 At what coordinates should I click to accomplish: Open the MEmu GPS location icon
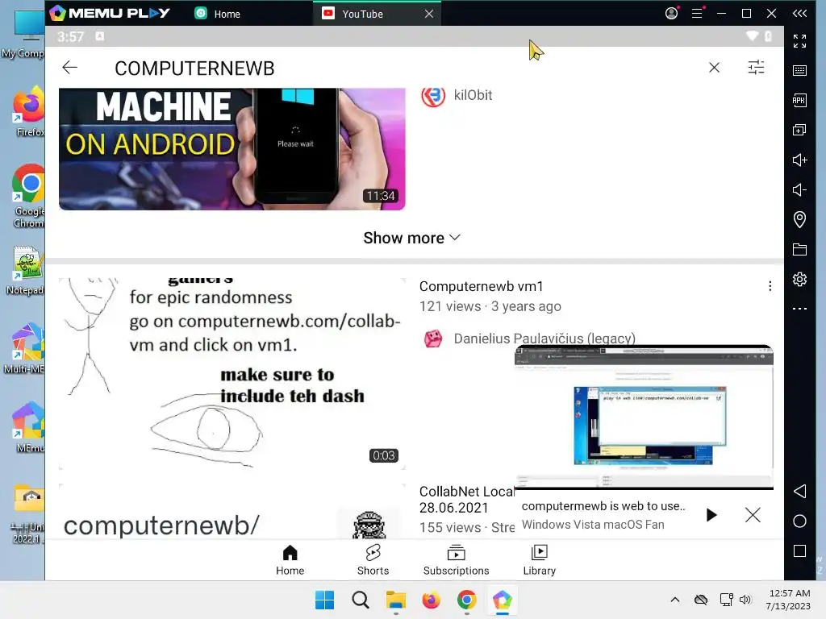coord(799,219)
